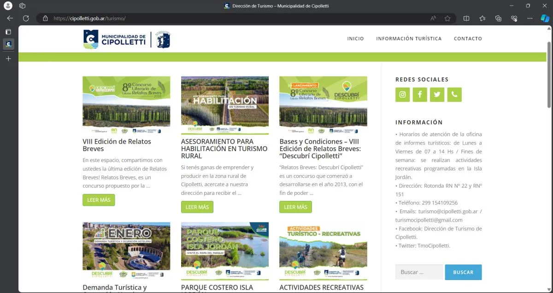This screenshot has width=553, height=293.
Task: Reload the page with refresh icon
Action: 26,18
